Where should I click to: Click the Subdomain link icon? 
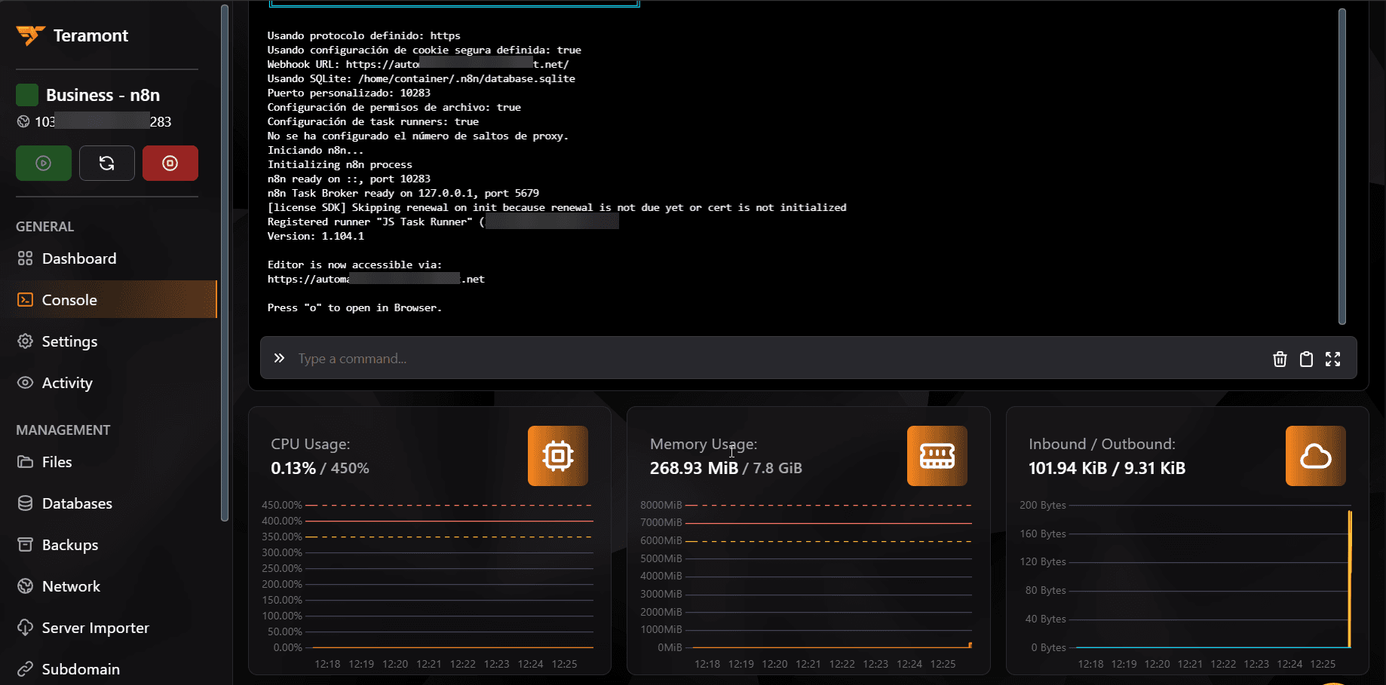click(x=25, y=669)
